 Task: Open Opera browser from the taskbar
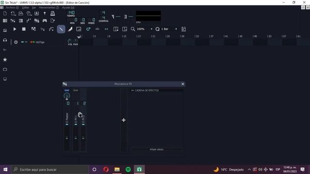pos(106,169)
